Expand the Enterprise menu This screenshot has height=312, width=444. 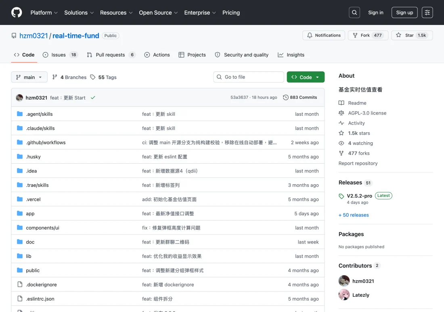pos(200,12)
